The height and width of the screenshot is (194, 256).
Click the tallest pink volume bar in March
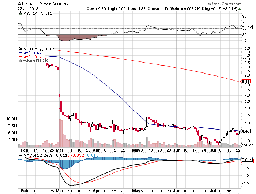(x=59, y=133)
